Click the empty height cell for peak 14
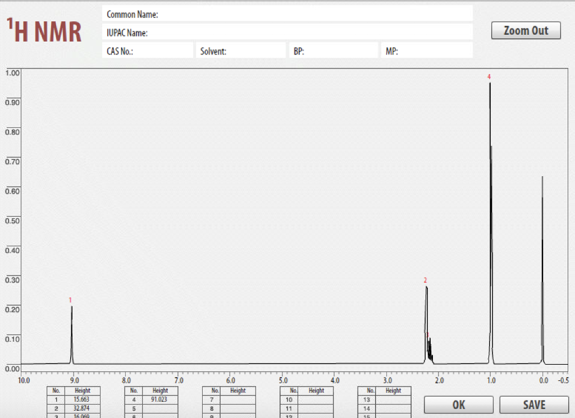This screenshot has height=418, width=575. 393,408
